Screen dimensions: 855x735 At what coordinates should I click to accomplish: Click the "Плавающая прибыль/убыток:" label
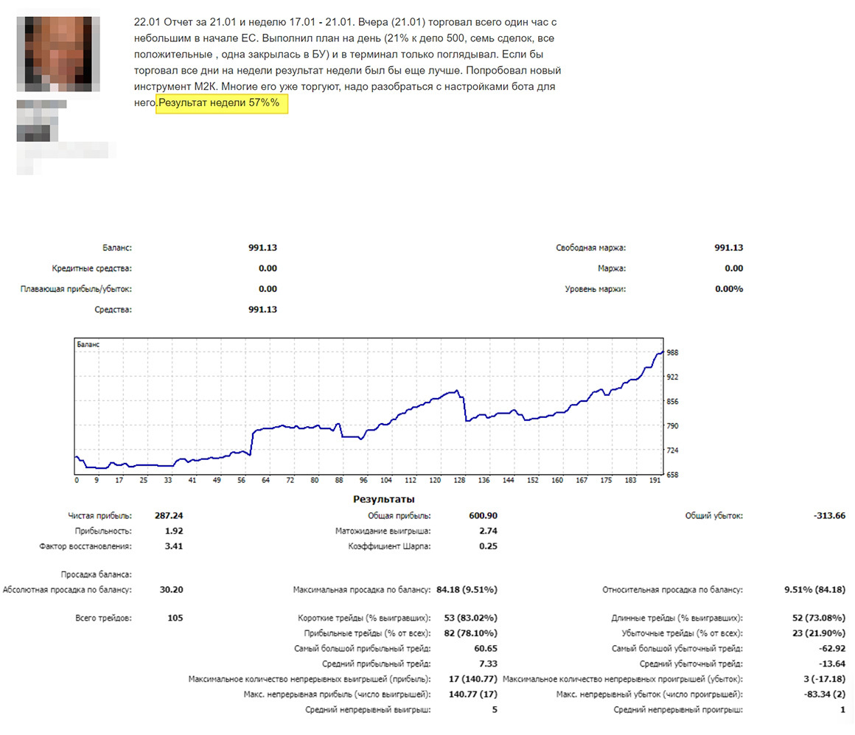(x=77, y=289)
